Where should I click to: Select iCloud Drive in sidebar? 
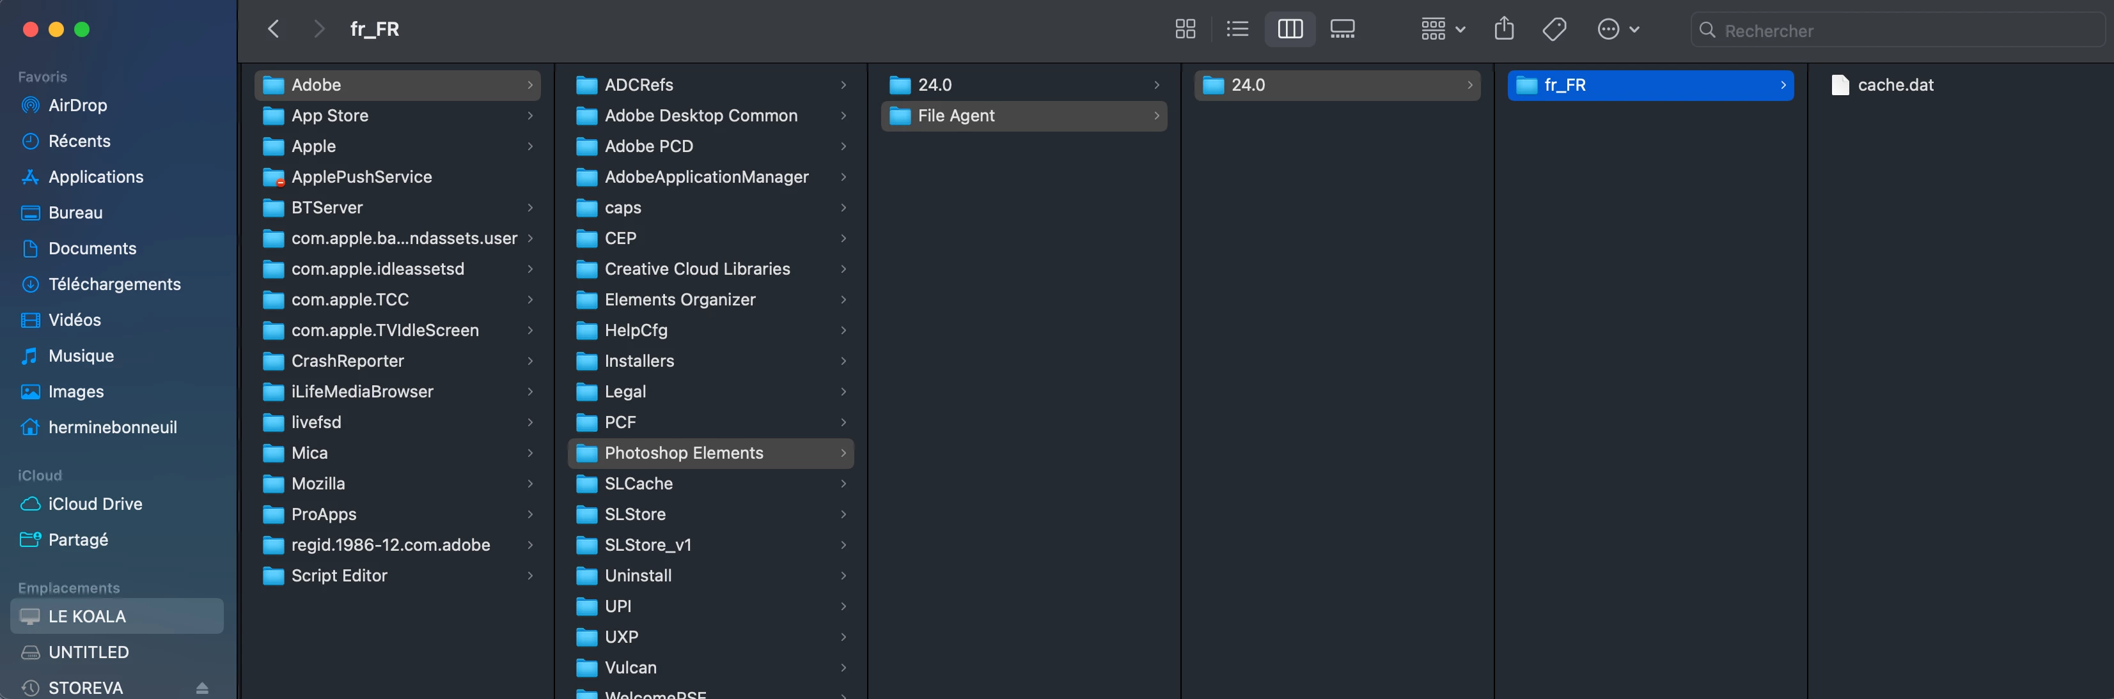(95, 503)
